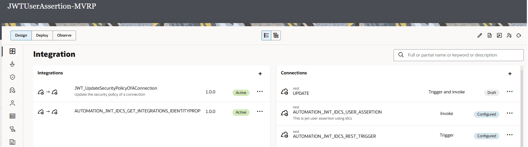Image resolution: width=528 pixels, height=147 pixels.
Task: Click Active status of JWT_UpdateSecurityPolicyOfAConnection
Action: click(x=241, y=93)
